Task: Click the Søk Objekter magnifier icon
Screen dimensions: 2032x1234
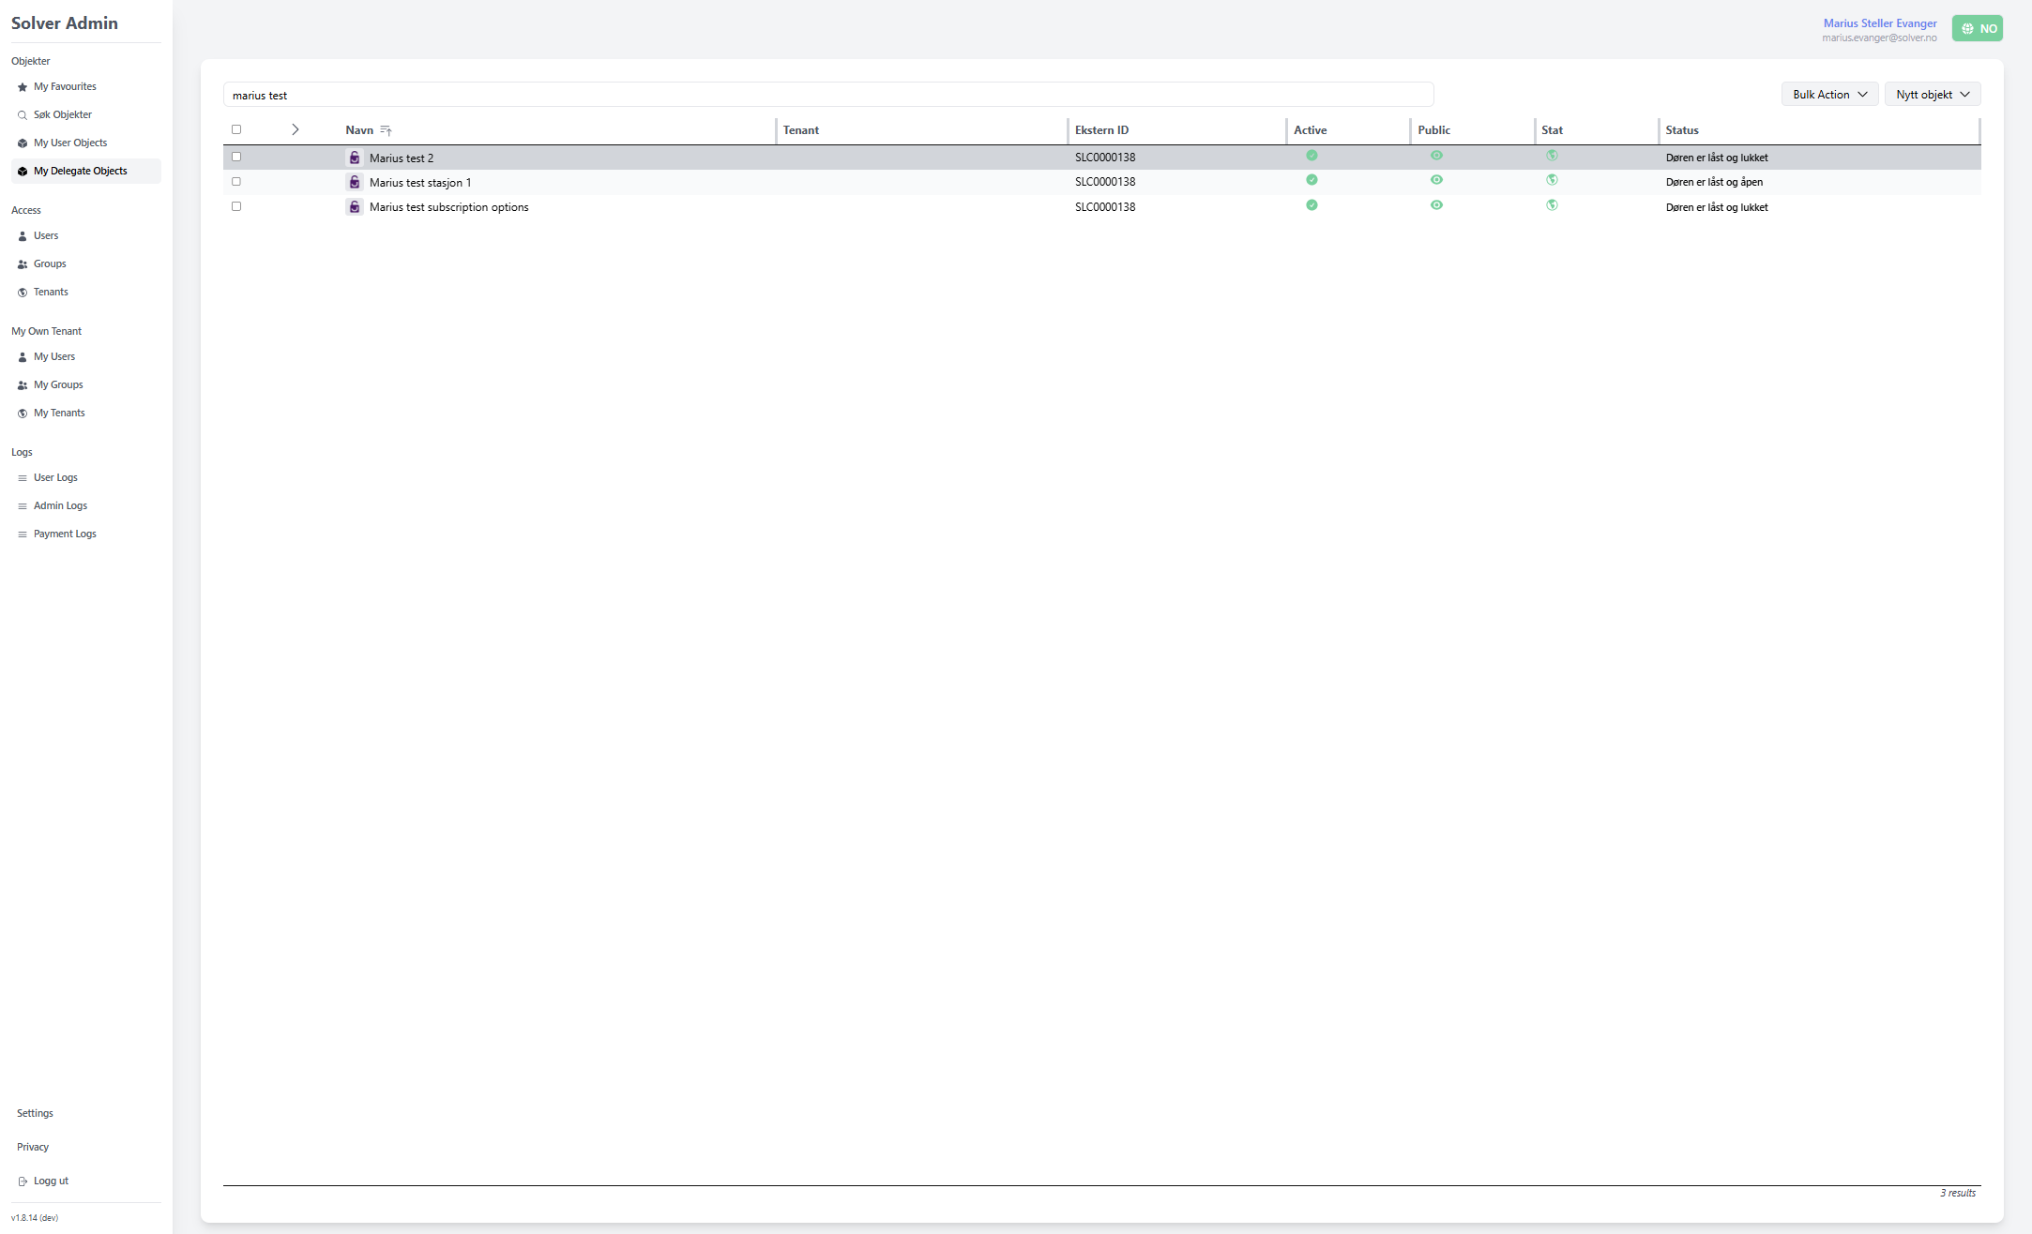Action: (23, 115)
